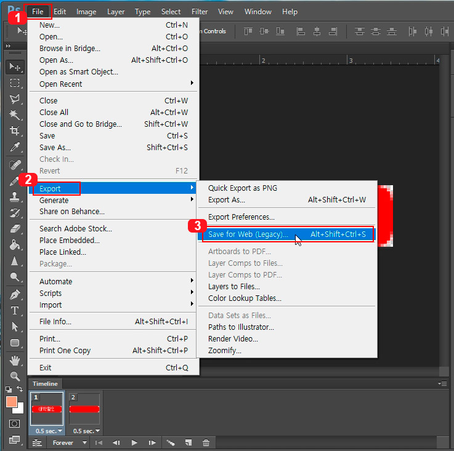
Task: Delete selected frame trash icon
Action: [206, 443]
